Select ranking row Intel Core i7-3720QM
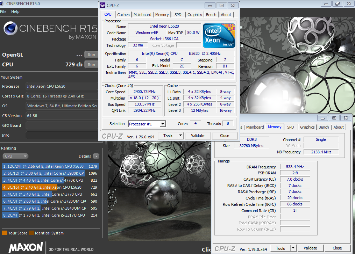Viewport: 355px width, 254px height. (50, 201)
